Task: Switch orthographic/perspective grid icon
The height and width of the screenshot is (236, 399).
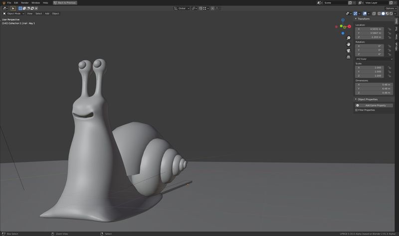Action: click(x=348, y=57)
